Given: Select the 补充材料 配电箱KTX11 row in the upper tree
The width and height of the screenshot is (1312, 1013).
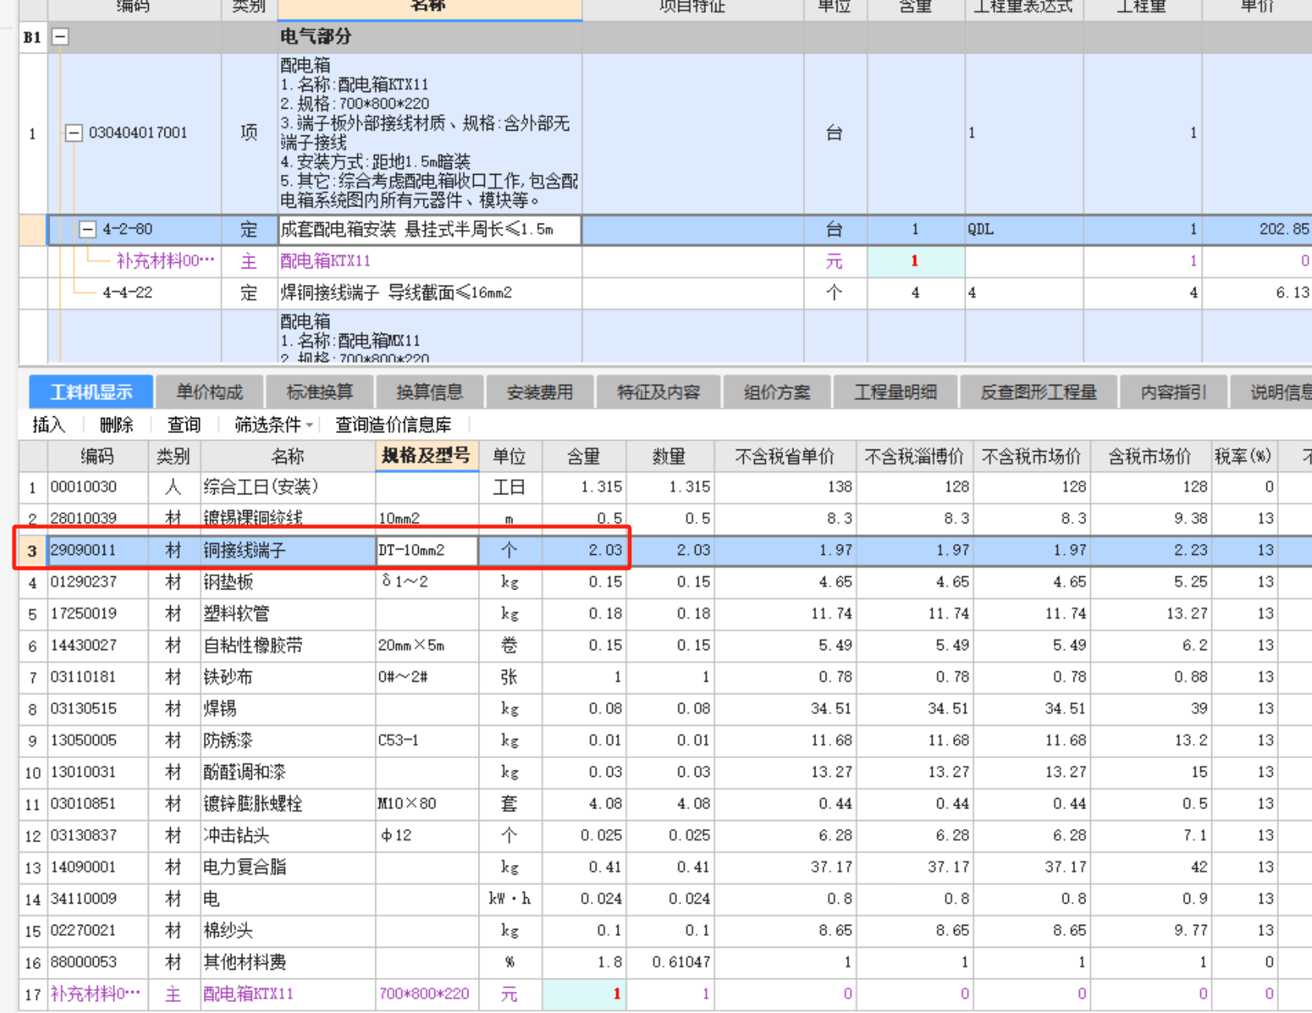Looking at the screenshot, I should pyautogui.click(x=665, y=261).
